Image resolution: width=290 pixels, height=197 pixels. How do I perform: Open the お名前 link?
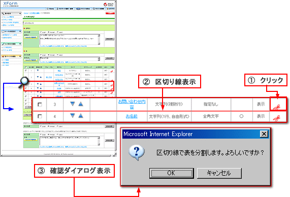[x=132, y=116]
